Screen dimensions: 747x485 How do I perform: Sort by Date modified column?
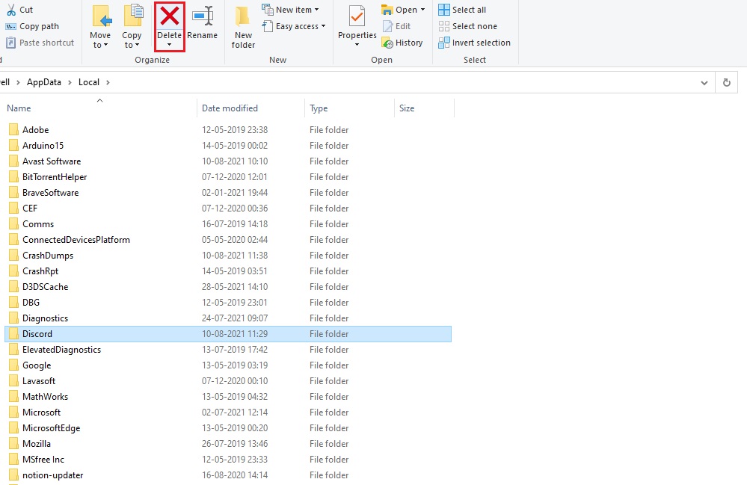(250, 108)
